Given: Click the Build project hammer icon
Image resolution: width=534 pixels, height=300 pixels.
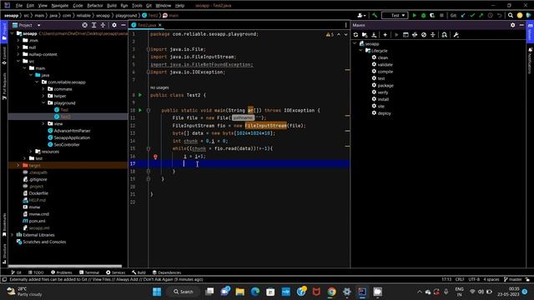Looking at the screenshot, I should click(x=375, y=15).
